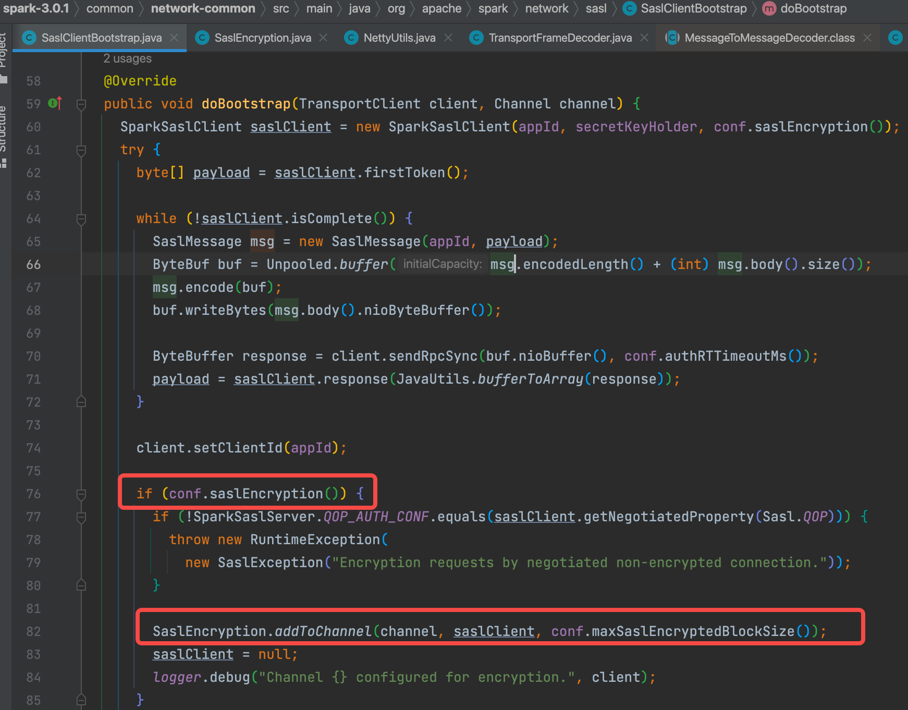The image size is (908, 710).
Task: Fold the closing brace marker at line 80
Action: [81, 585]
